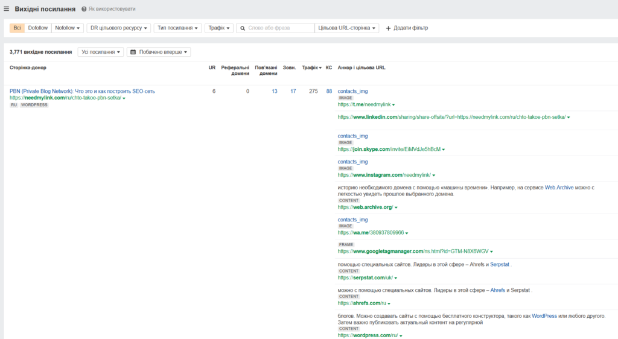Click the magnifier search icon
618x339 pixels.
coord(243,28)
